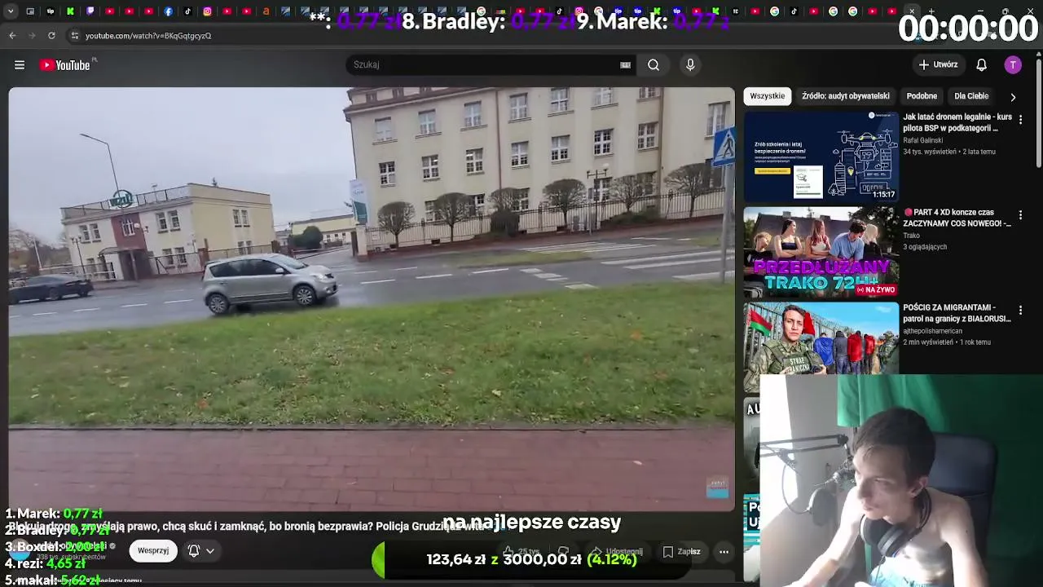1043x587 pixels.
Task: Select the Dla Ciebie filter chip
Action: click(971, 96)
